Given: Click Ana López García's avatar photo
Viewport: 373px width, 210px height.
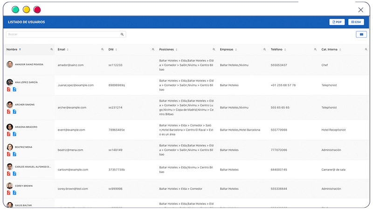Looking at the screenshot, I should tap(10, 82).
